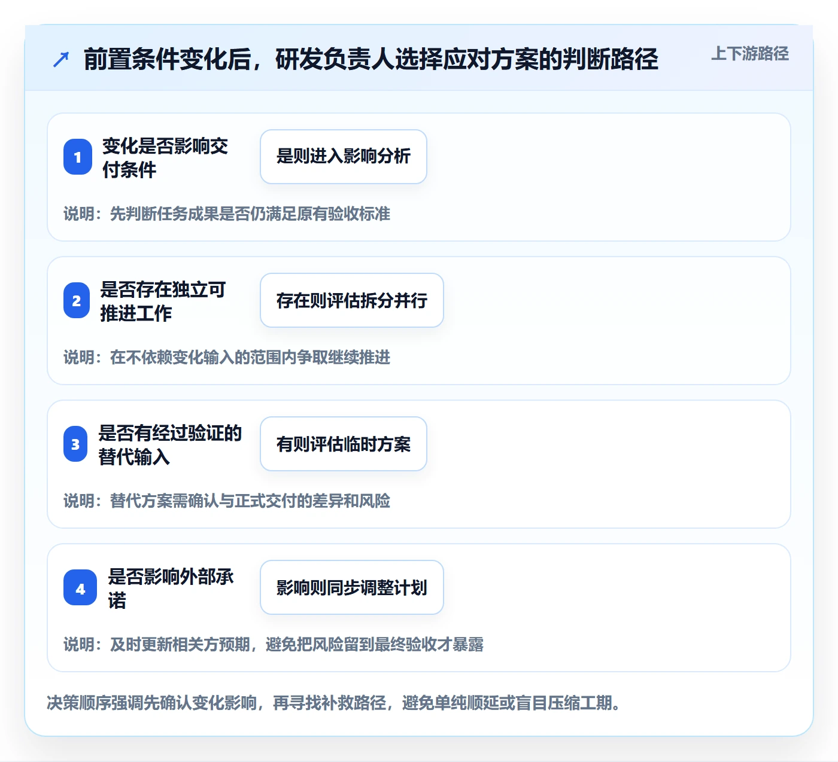Click the footer summary starting '决策顺序强调'

(x=333, y=703)
